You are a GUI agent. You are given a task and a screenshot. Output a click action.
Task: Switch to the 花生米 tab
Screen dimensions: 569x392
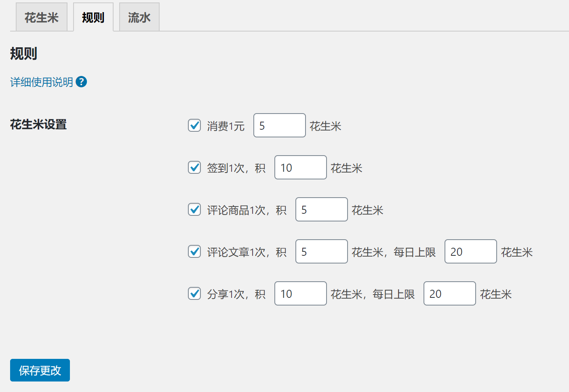(x=42, y=17)
